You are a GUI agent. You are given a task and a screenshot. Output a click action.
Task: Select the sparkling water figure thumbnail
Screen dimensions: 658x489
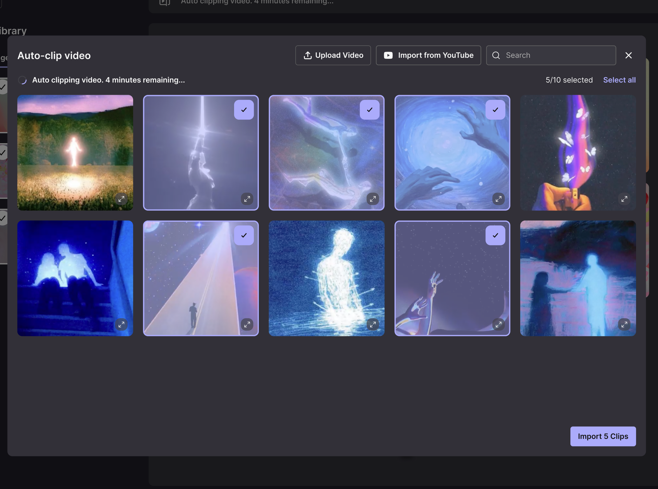pos(326,278)
